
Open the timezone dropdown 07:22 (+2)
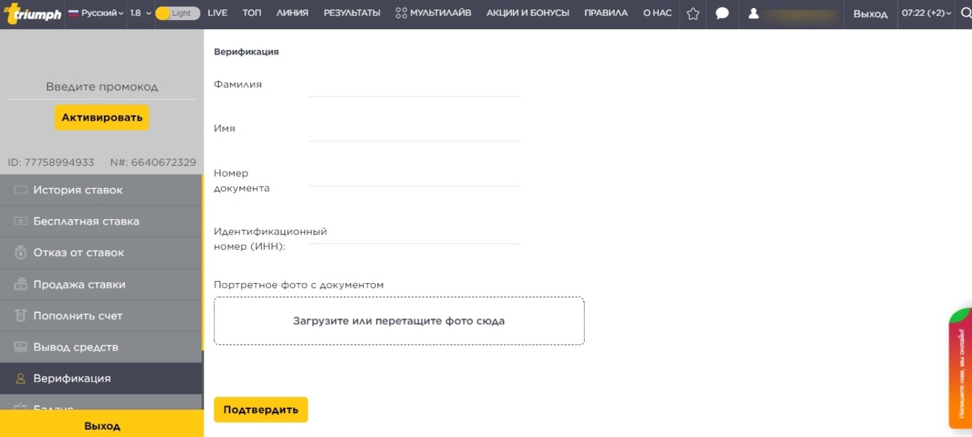[927, 13]
